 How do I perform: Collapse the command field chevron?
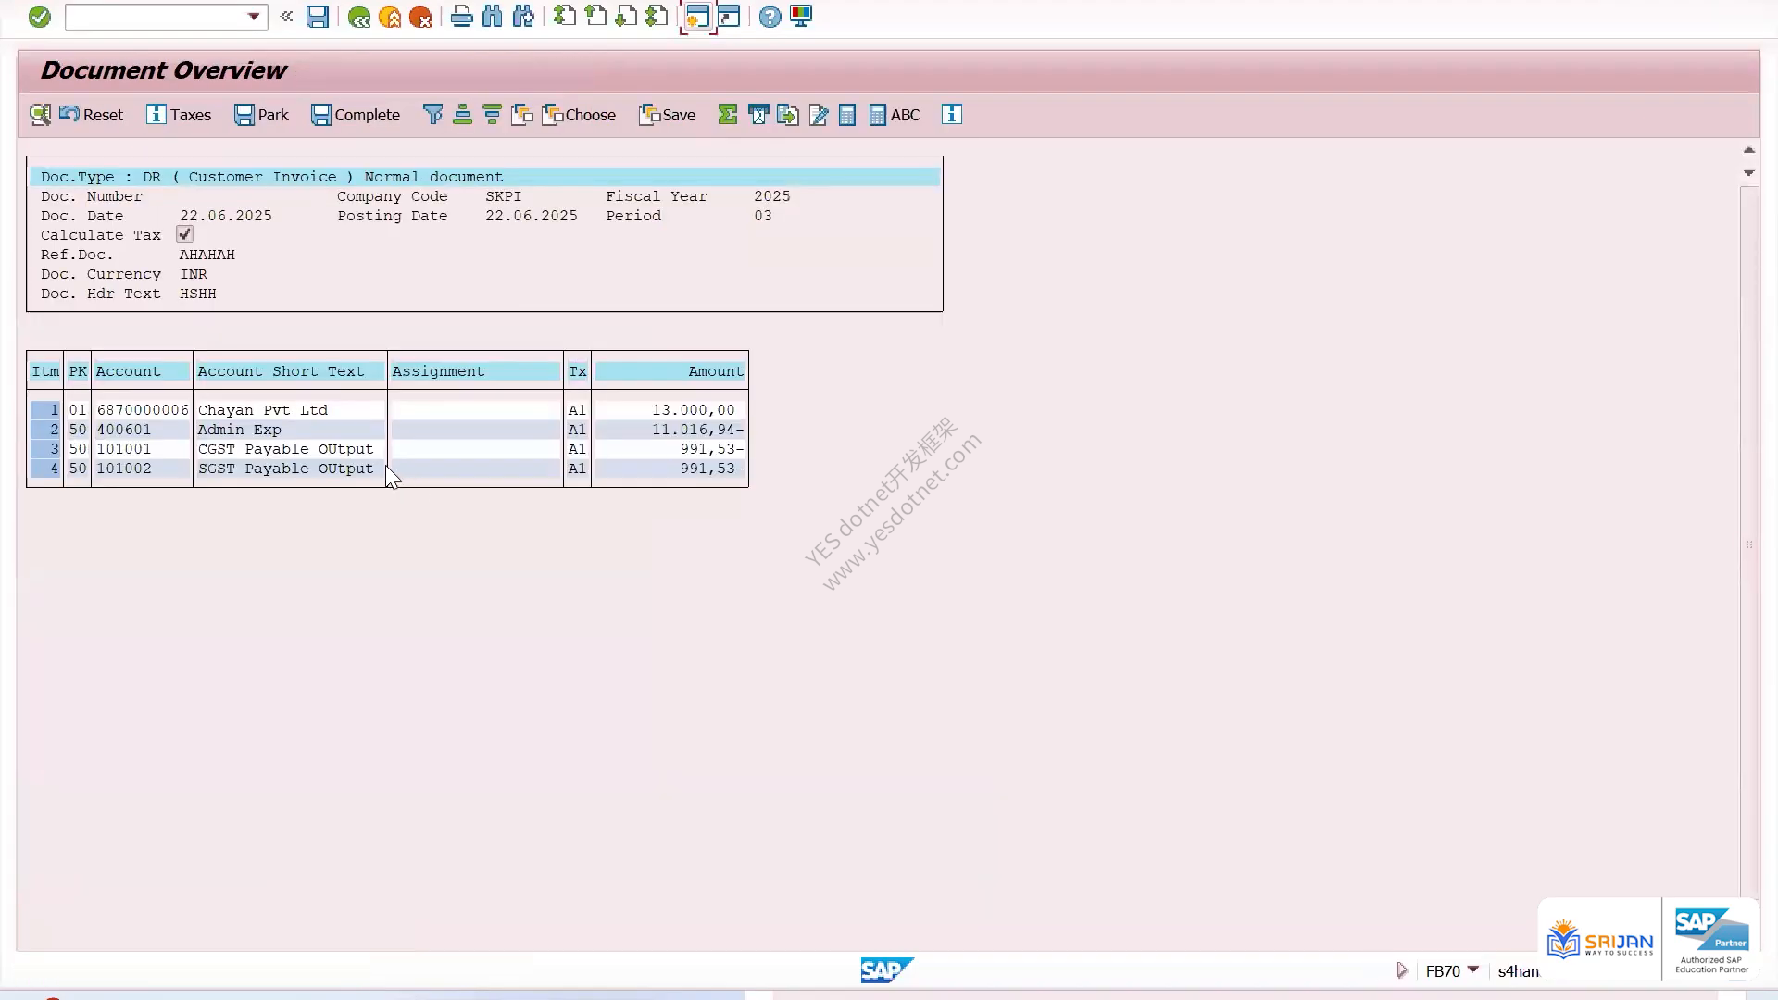286,17
